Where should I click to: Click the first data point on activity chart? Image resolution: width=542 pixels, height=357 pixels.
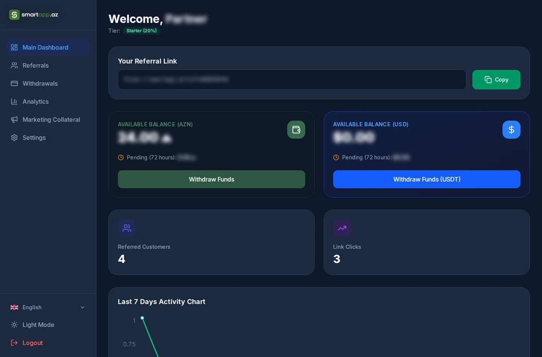click(x=142, y=318)
